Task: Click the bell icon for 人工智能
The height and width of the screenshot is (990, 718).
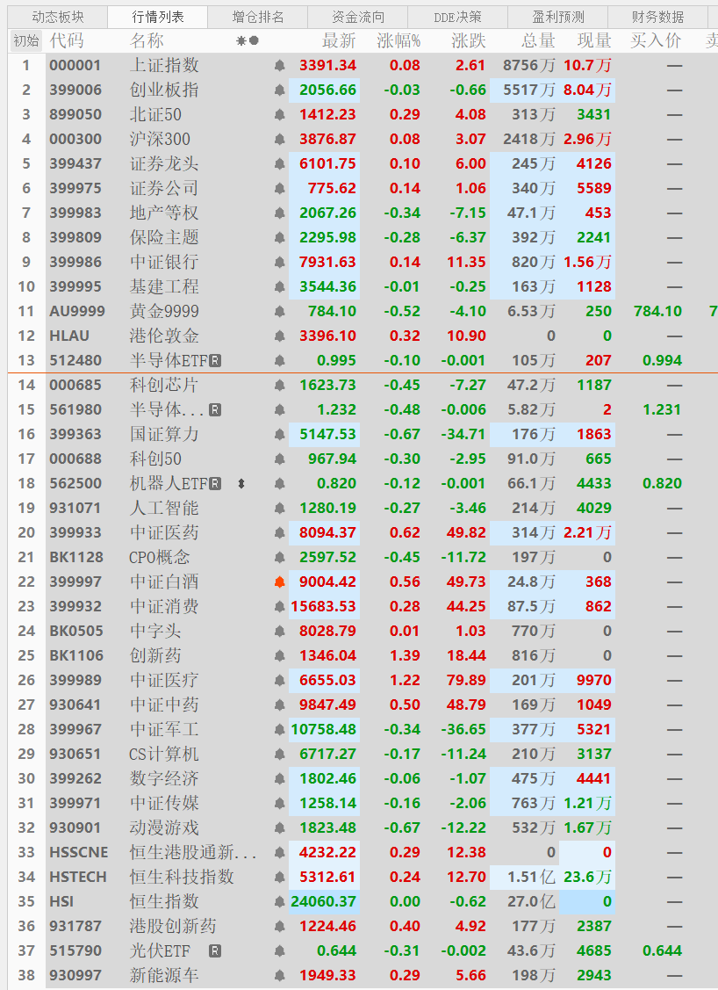Action: coord(279,509)
